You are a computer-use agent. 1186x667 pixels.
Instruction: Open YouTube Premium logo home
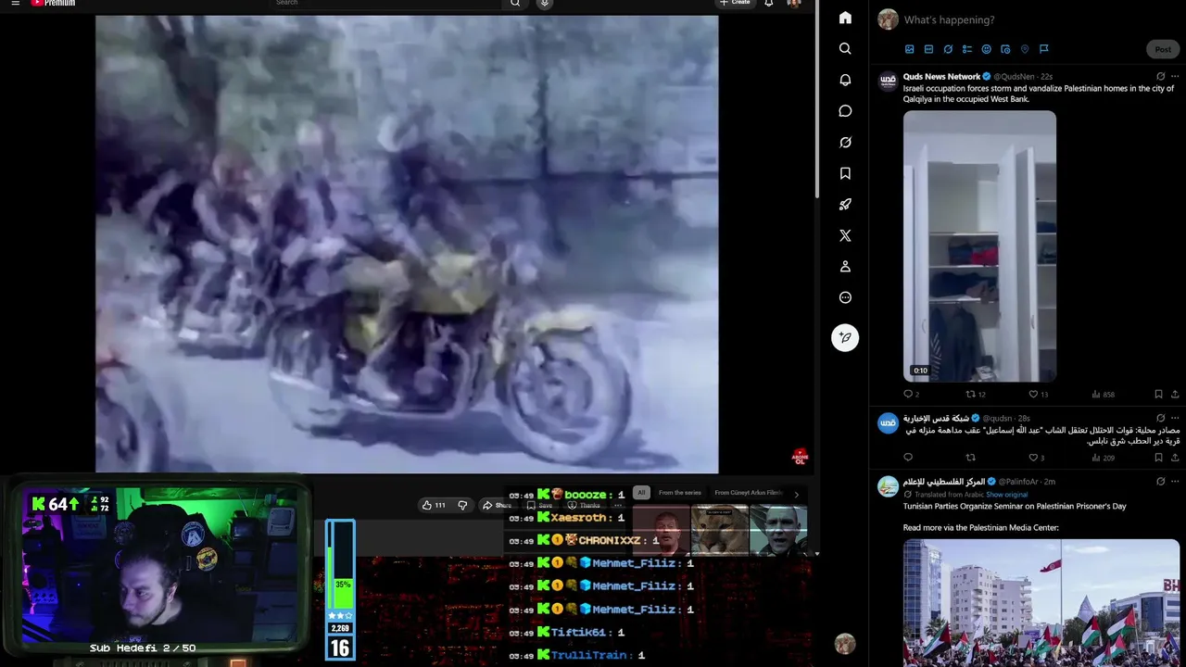(53, 3)
